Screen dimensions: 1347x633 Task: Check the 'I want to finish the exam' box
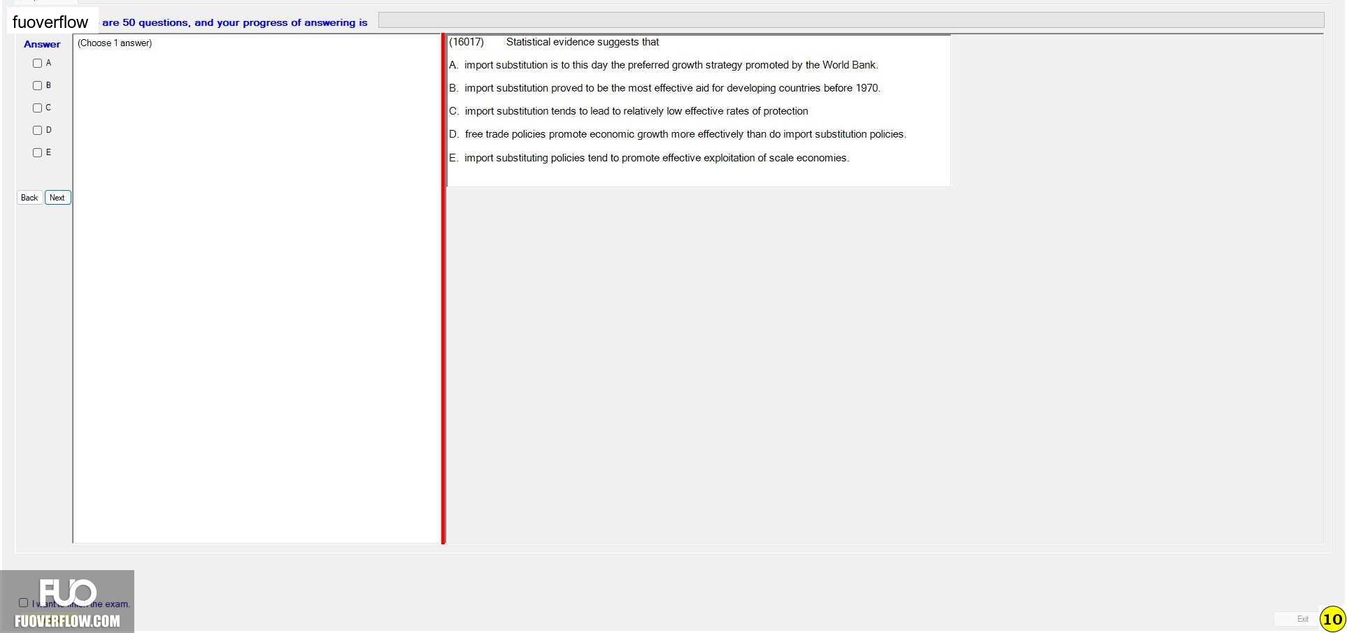[x=23, y=602]
